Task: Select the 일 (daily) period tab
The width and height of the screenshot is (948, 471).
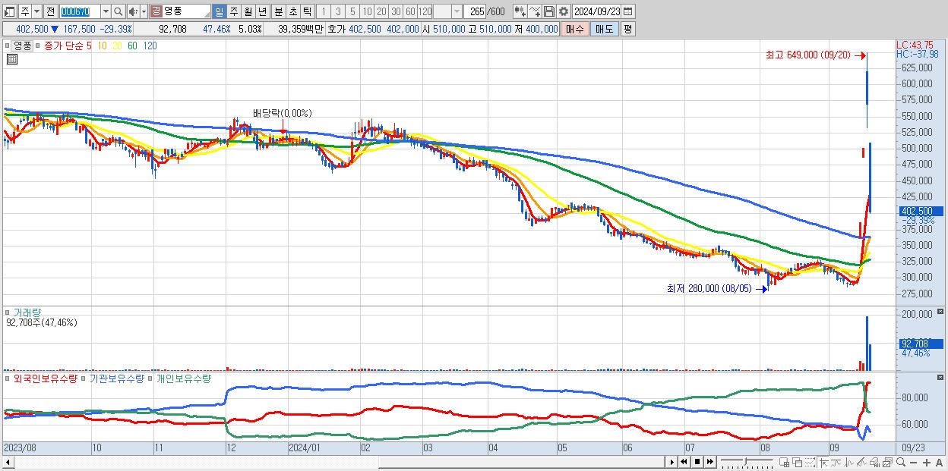Action: pos(219,11)
